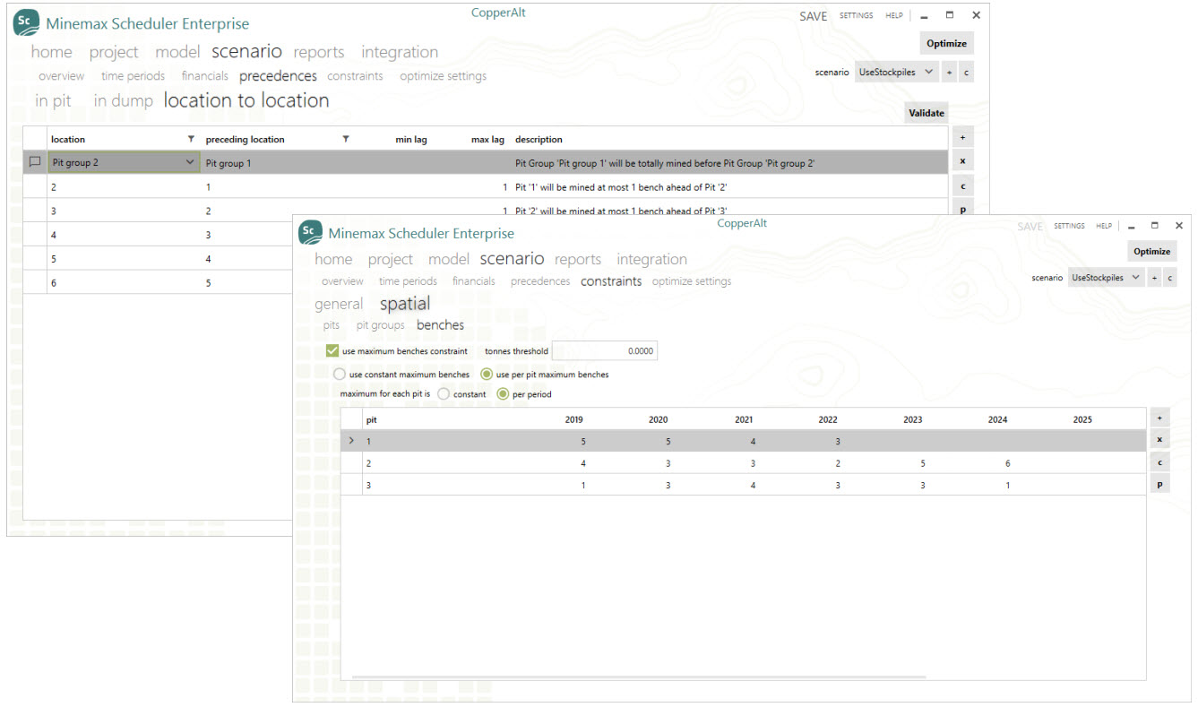
Task: Filter the location column in back window
Action: 190,140
